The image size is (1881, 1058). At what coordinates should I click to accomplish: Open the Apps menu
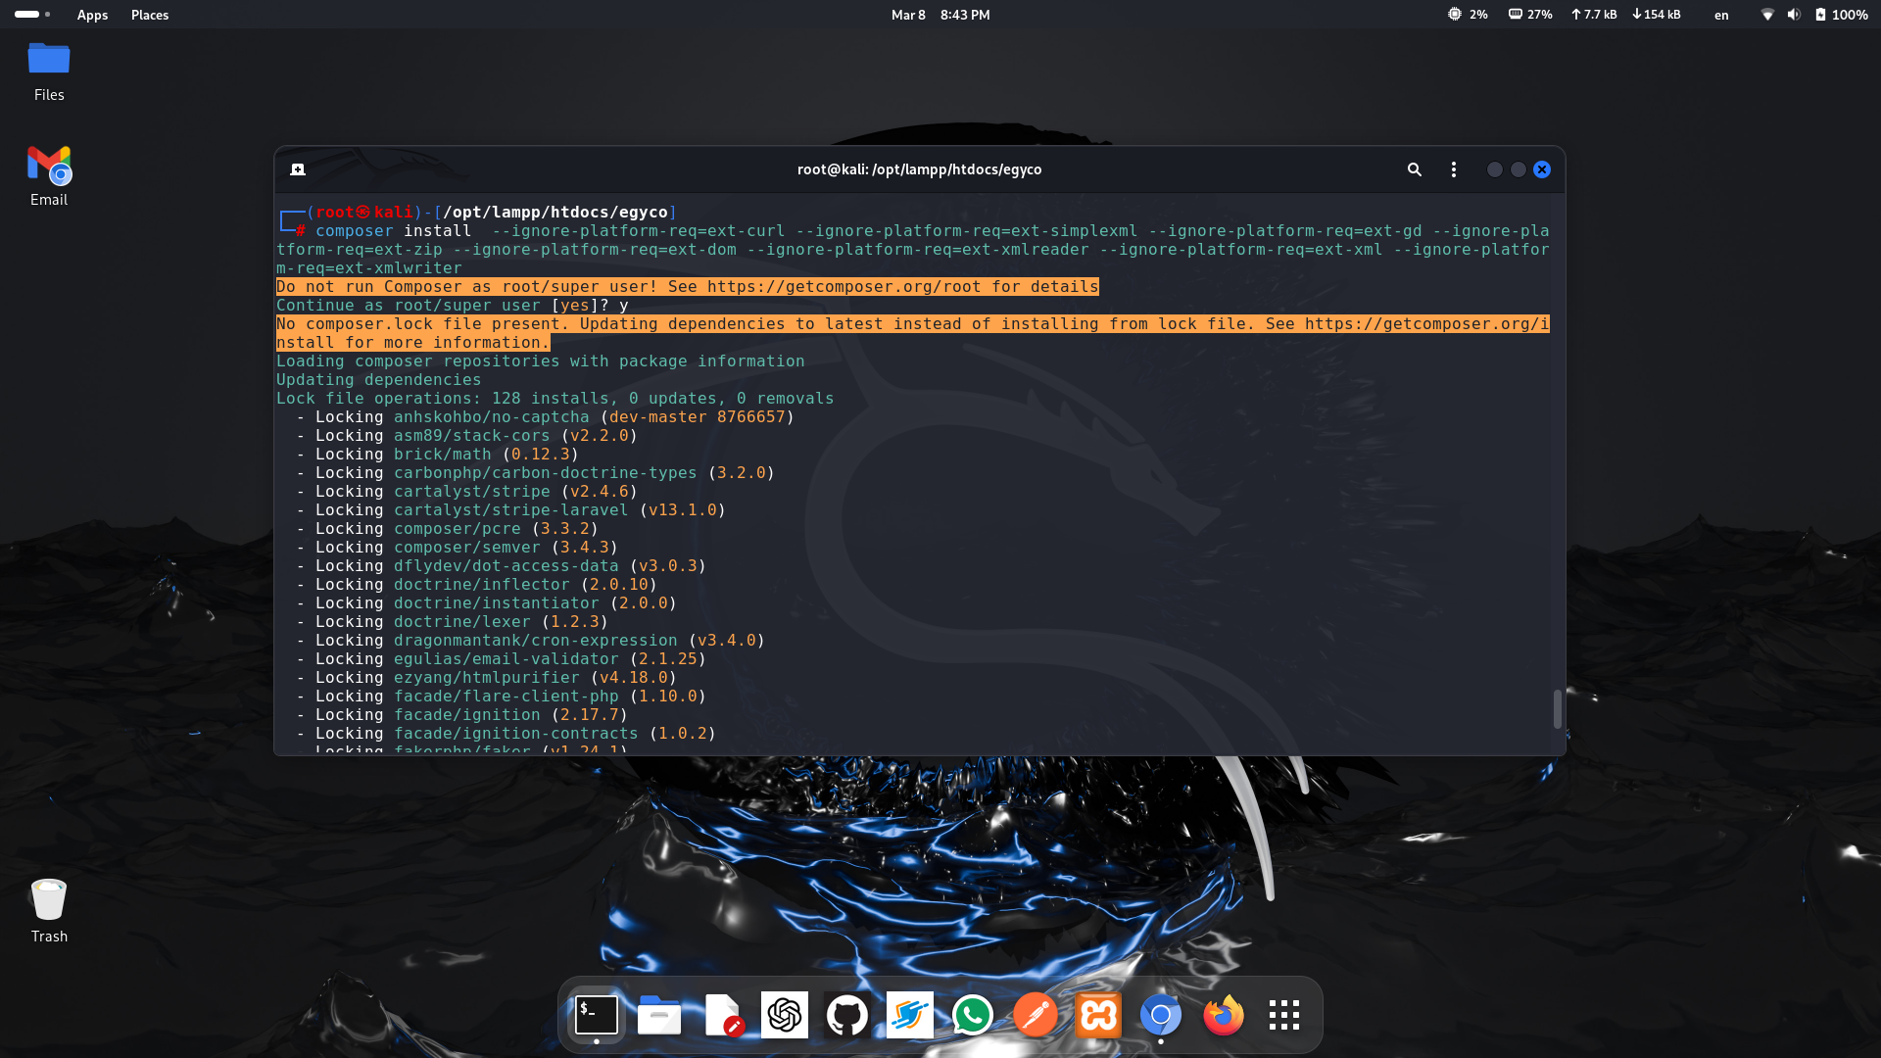[x=92, y=15]
